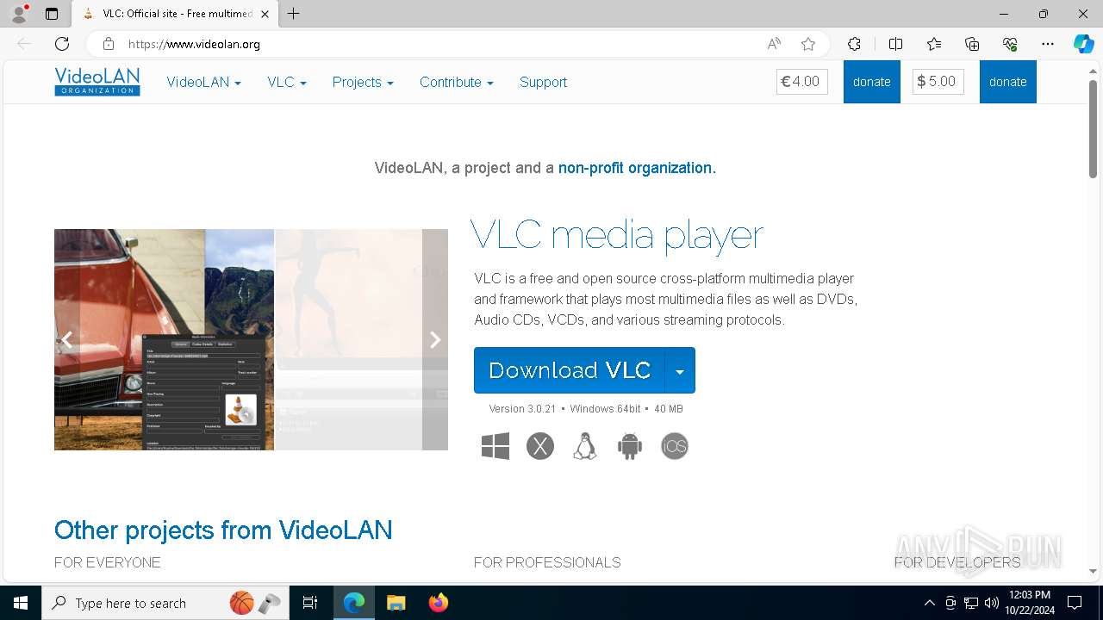Viewport: 1103px width, 620px height.
Task: Click the Other projects from VideoLAN heading
Action: click(x=223, y=530)
